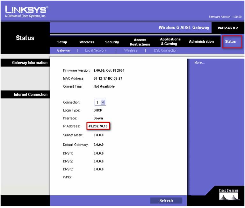Select the Gateway sub-tab
The image size is (245, 208).
(x=64, y=50)
